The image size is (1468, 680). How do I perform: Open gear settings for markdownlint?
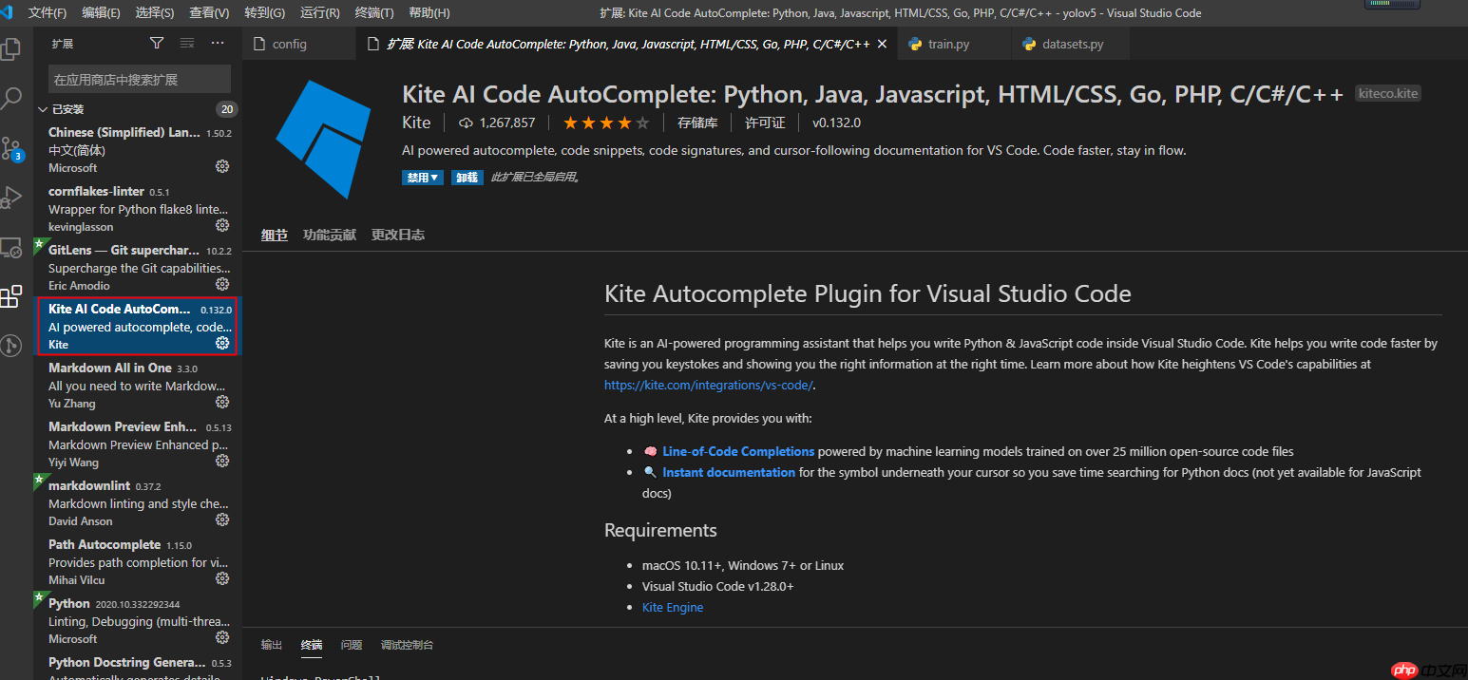(x=222, y=519)
